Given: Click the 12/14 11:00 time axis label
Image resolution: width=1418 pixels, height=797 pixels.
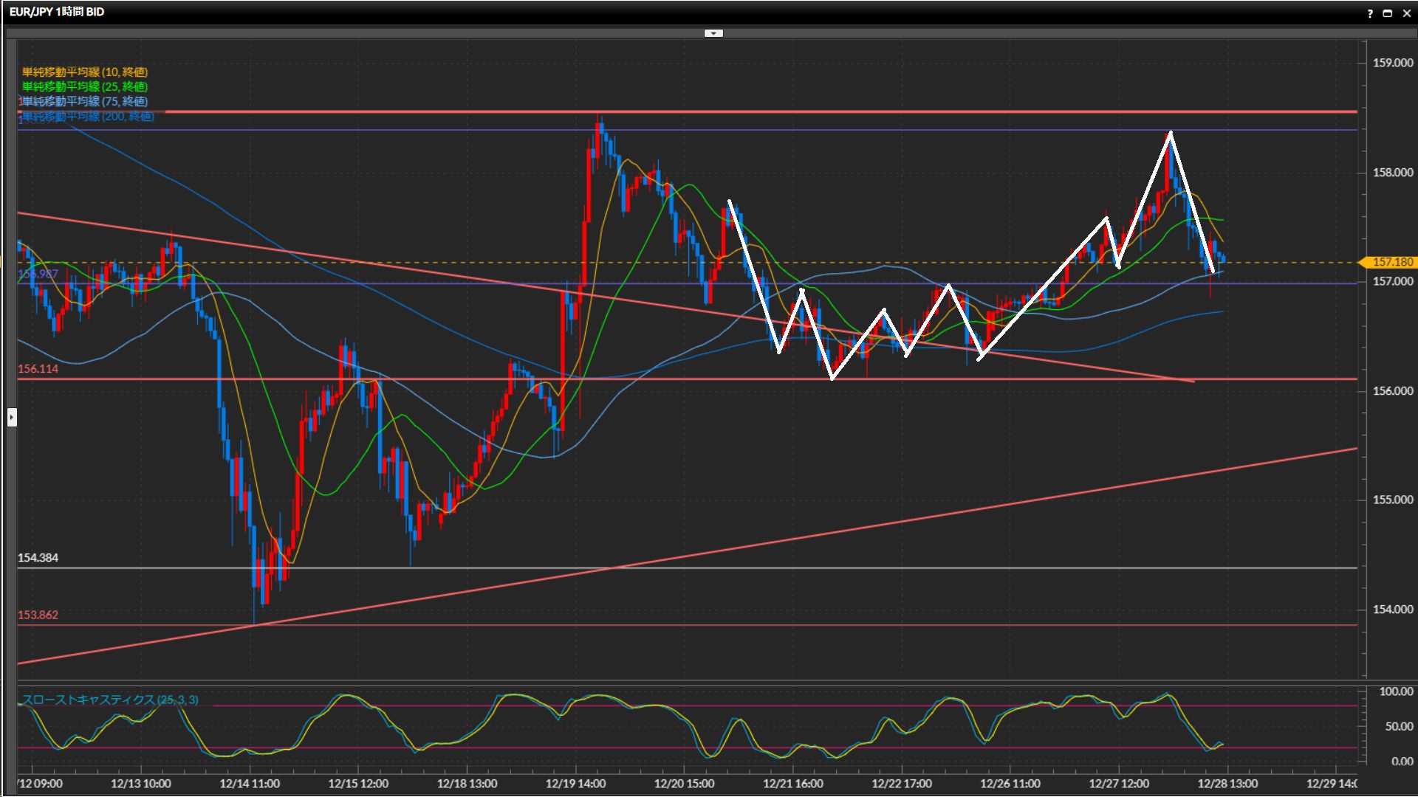Looking at the screenshot, I should (250, 784).
